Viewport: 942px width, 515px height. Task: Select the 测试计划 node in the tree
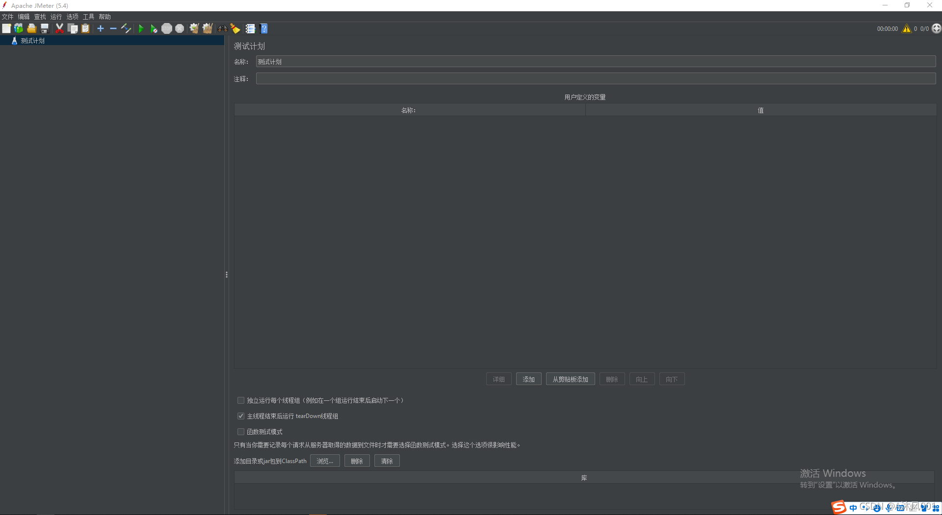(x=33, y=41)
